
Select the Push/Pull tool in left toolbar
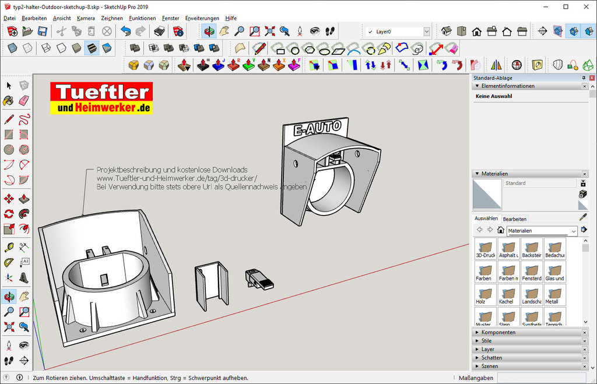tap(24, 199)
